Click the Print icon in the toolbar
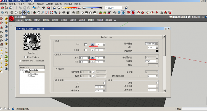The image size is (207, 111). pos(43,8)
